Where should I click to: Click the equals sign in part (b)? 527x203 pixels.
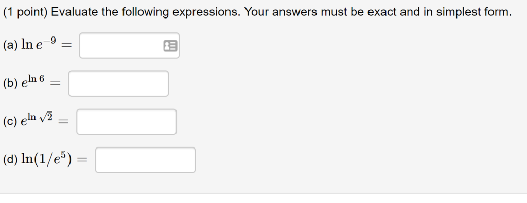click(x=55, y=84)
